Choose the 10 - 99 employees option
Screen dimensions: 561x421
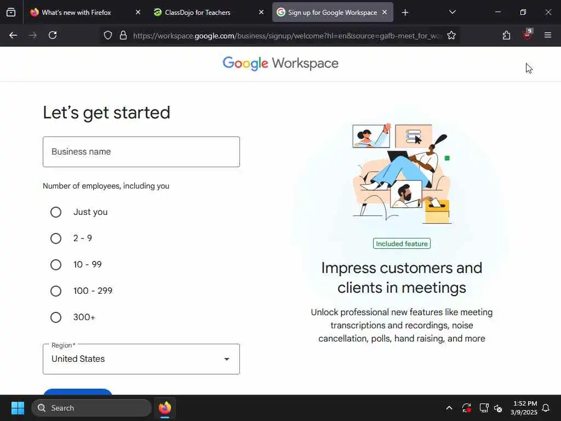56,265
